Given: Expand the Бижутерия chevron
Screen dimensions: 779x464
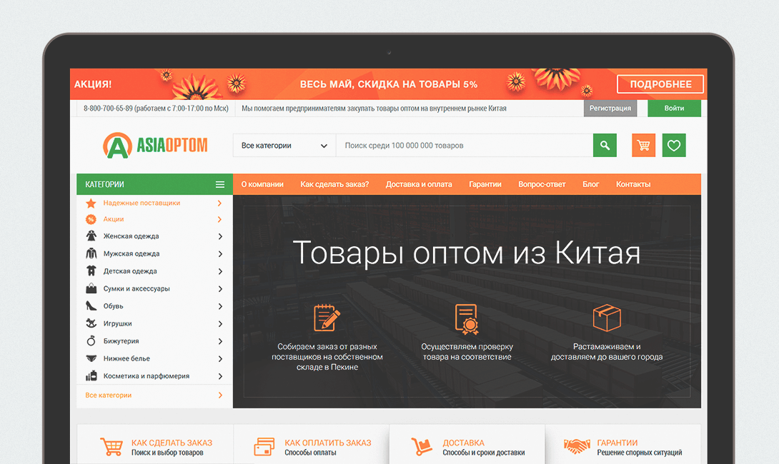Looking at the screenshot, I should [x=219, y=341].
